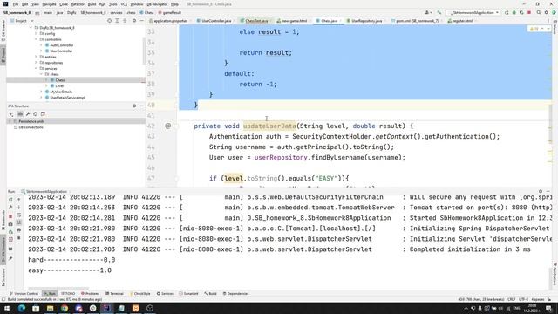Stop the run with red square icon

pyautogui.click(x=10, y=217)
